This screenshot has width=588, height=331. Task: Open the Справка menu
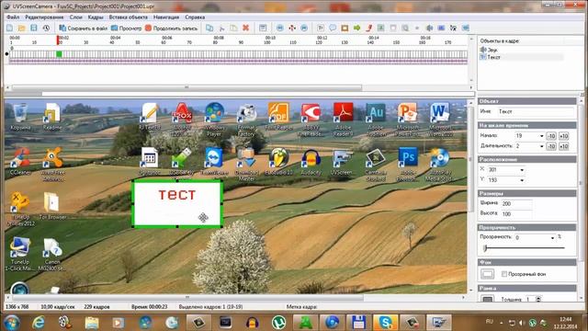195,17
